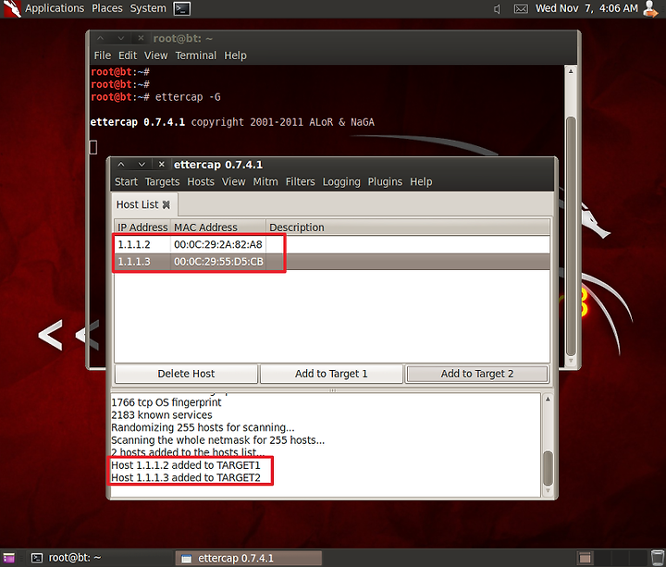Viewport: 666px width, 567px height.
Task: Open the Plugins menu in ettercap
Action: pos(385,182)
